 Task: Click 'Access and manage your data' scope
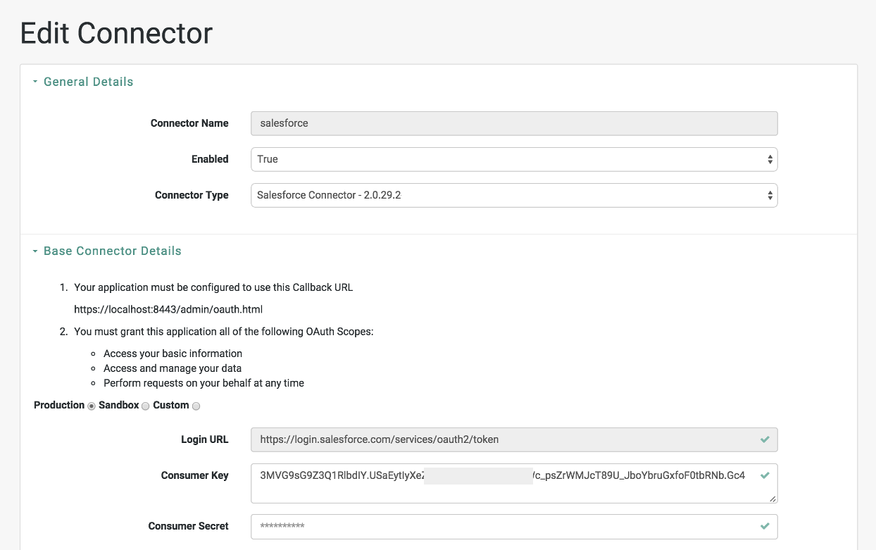click(173, 368)
